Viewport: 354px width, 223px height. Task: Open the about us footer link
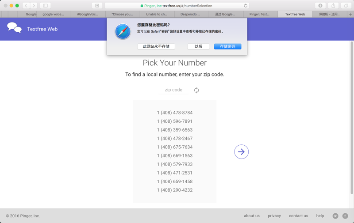252,216
